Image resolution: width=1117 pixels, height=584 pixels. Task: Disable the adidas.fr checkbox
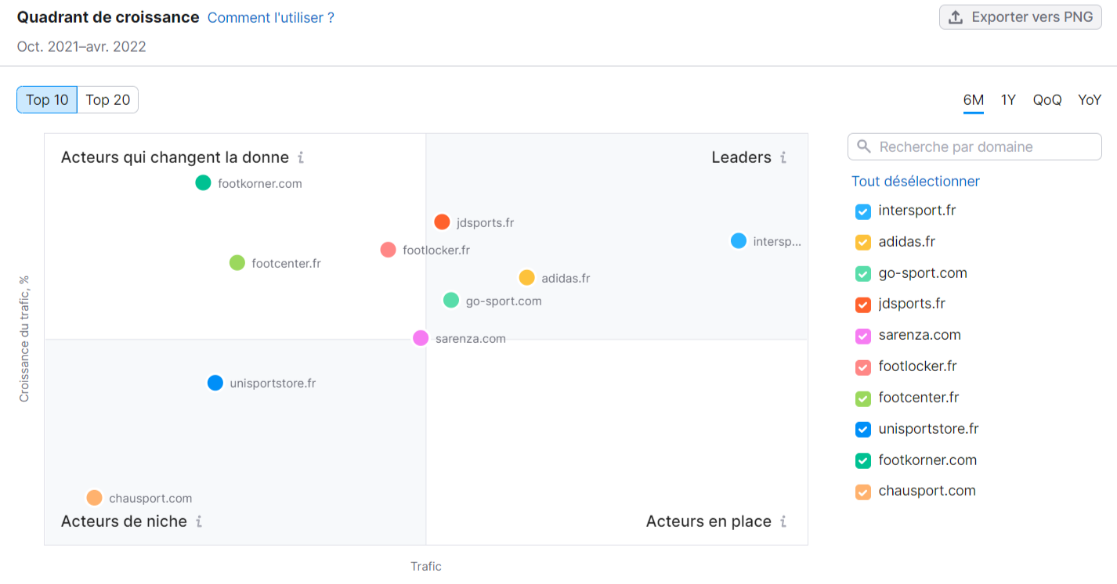click(x=862, y=243)
